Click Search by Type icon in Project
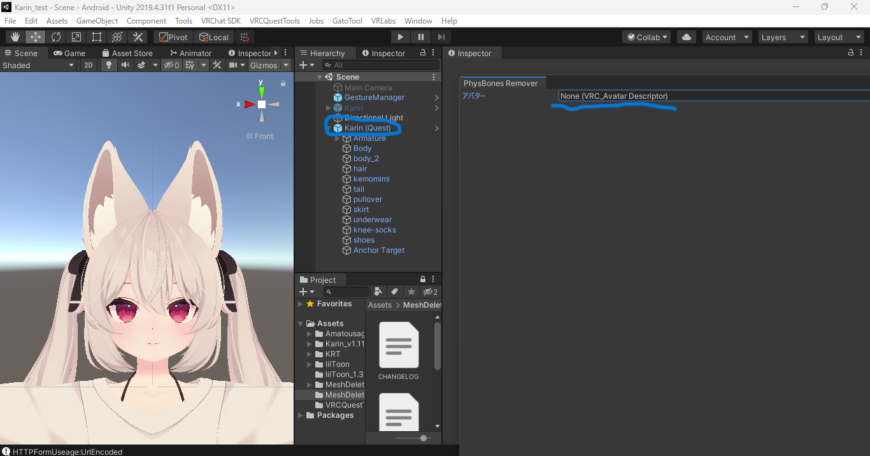This screenshot has height=456, width=870. pyautogui.click(x=378, y=292)
